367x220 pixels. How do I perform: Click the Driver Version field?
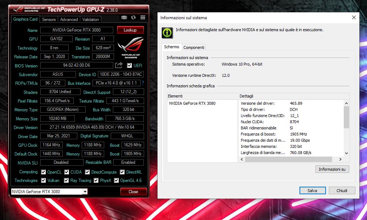point(92,127)
